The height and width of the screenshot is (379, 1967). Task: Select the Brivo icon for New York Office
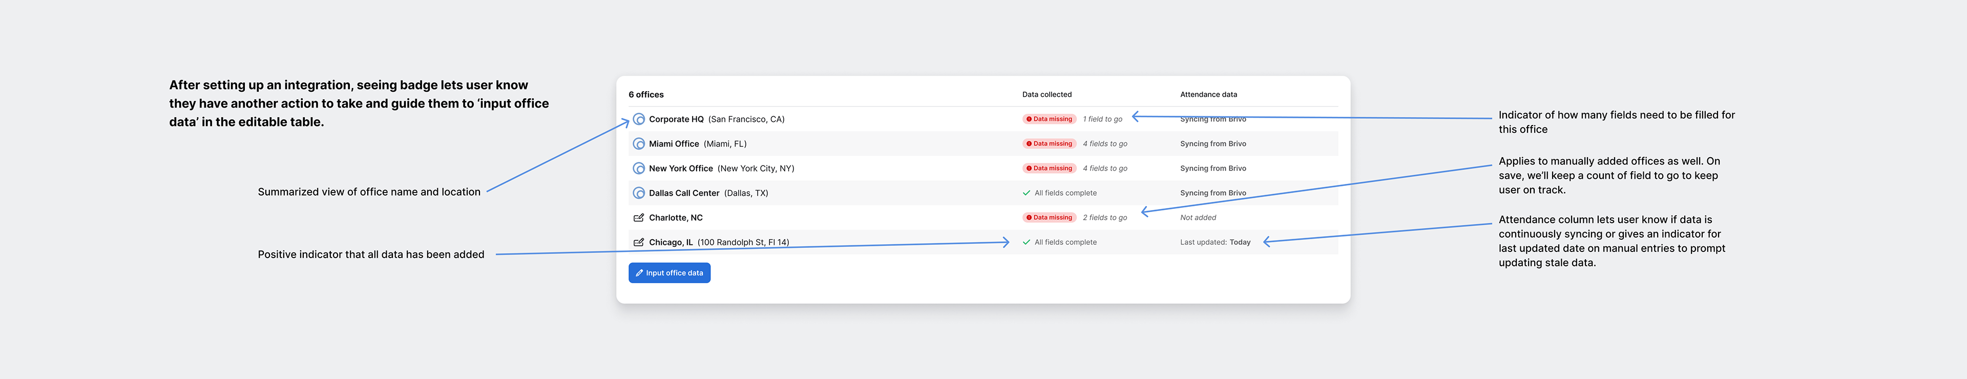pyautogui.click(x=639, y=168)
